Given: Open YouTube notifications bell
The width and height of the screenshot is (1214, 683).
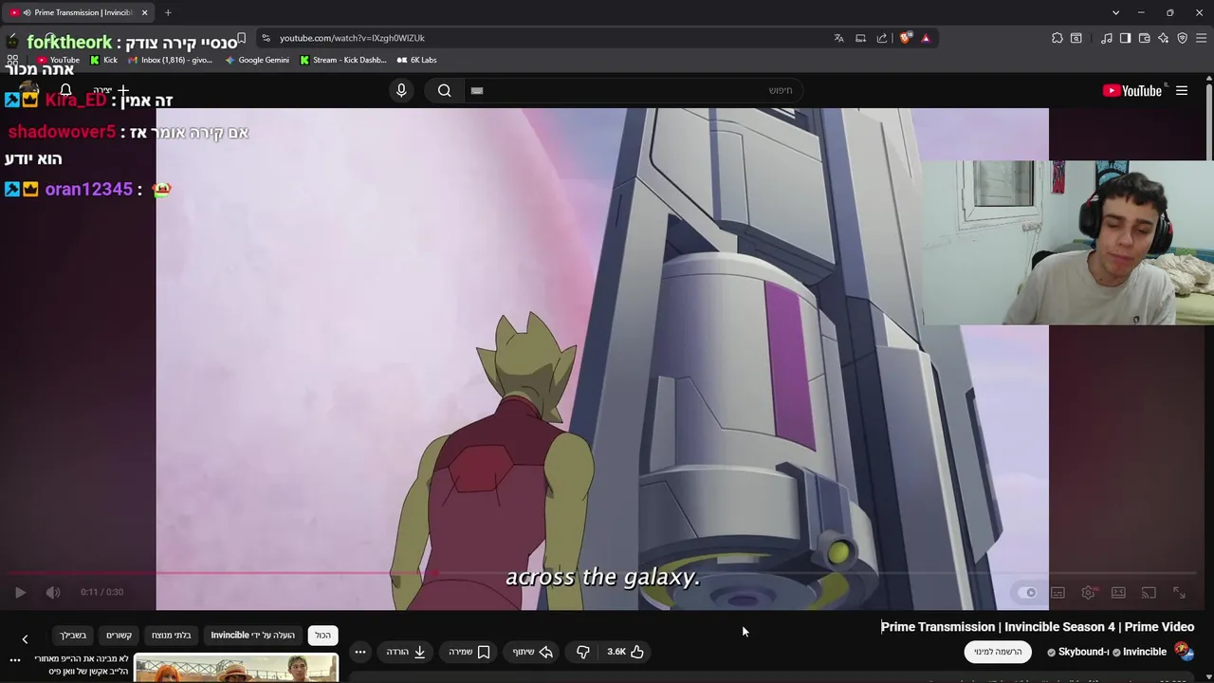Looking at the screenshot, I should tap(65, 91).
